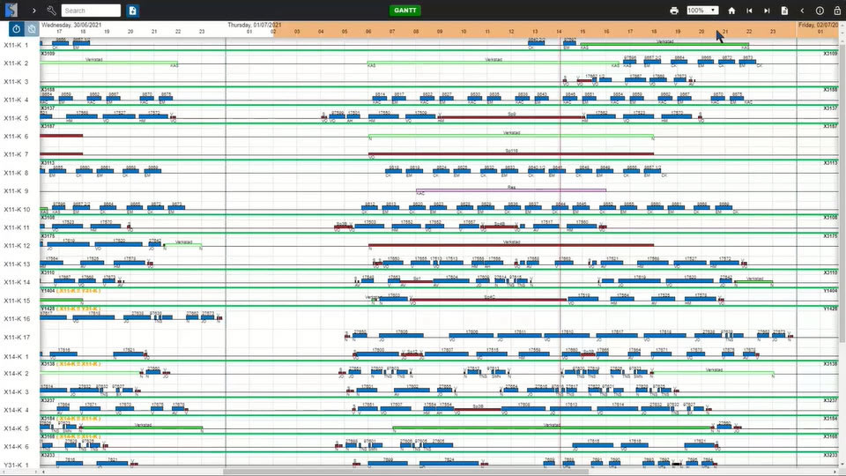Jump to the previous period with the skip-back icon
The image size is (846, 476).
point(749,11)
